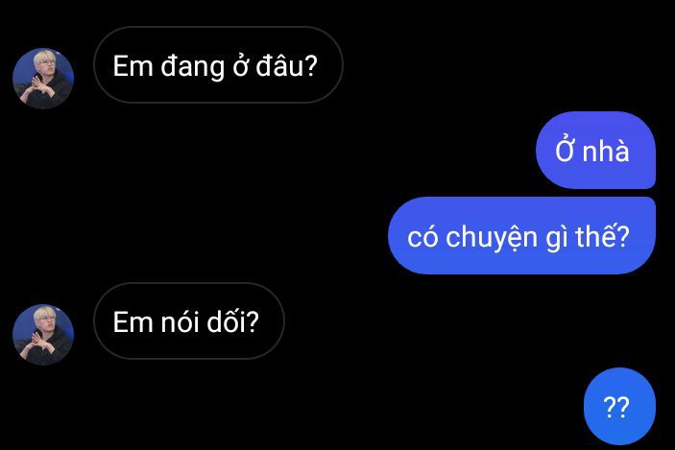The height and width of the screenshot is (450, 675).
Task: Tap the 'Em nói dối?' received message
Action: click(x=189, y=320)
